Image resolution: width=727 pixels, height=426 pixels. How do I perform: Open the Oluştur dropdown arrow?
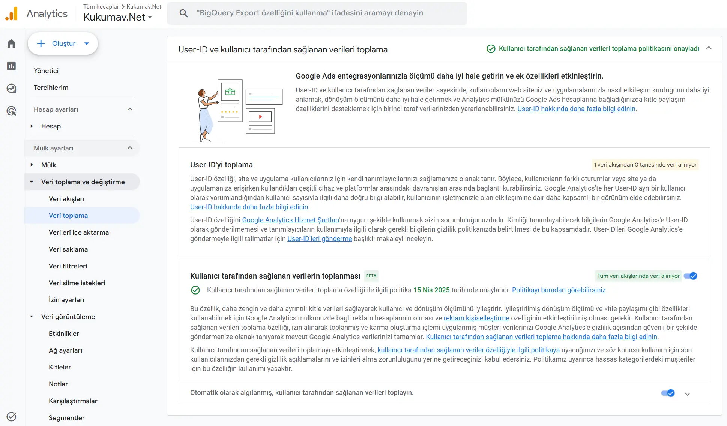(87, 43)
